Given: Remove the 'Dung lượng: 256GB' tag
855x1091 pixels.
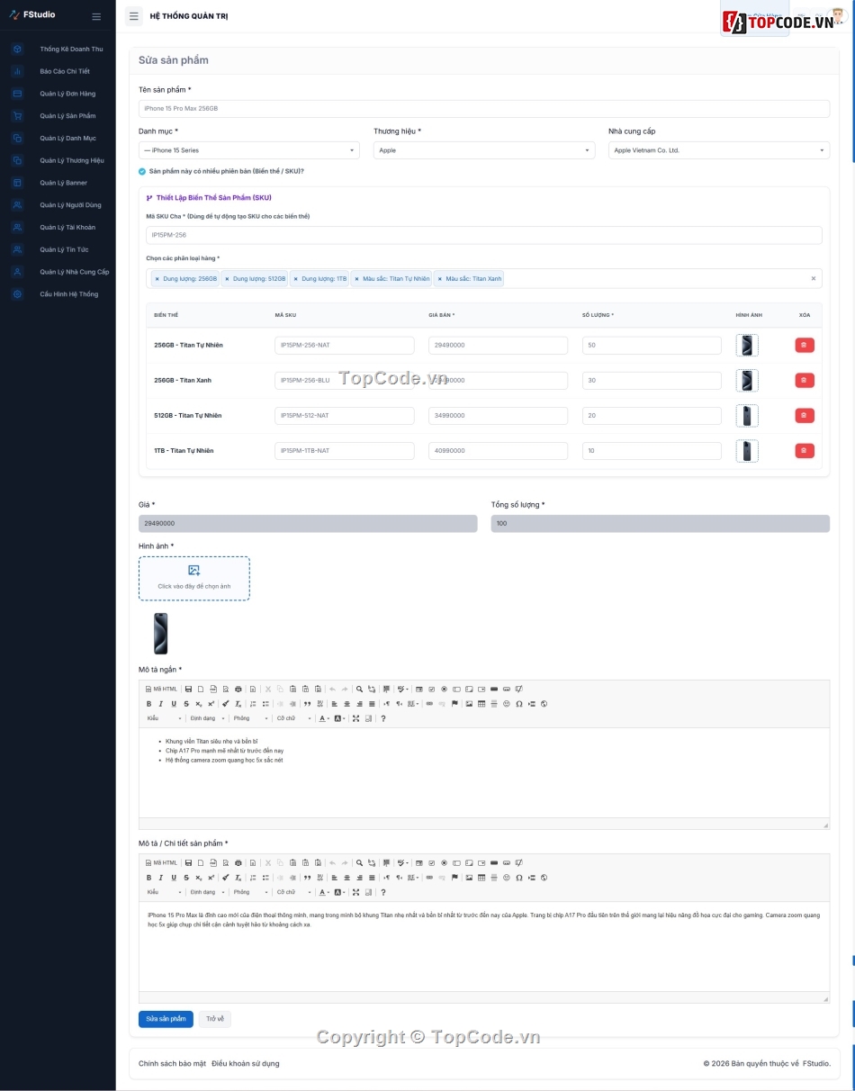Looking at the screenshot, I should 157,279.
